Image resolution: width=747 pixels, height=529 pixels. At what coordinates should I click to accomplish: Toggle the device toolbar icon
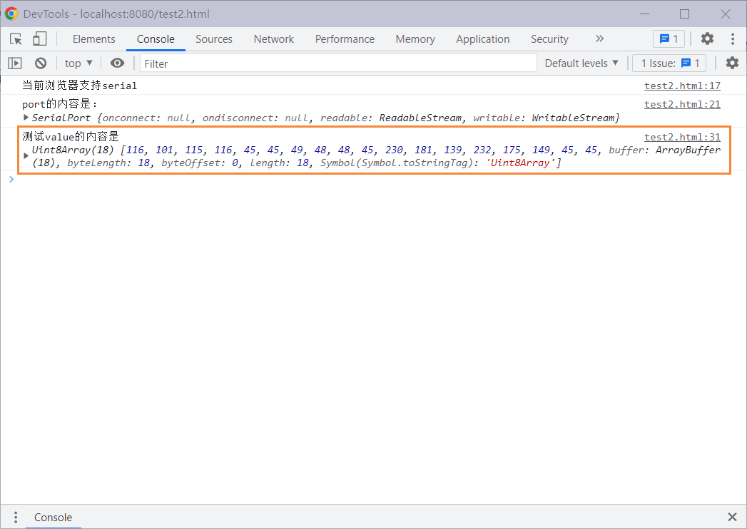pyautogui.click(x=39, y=39)
